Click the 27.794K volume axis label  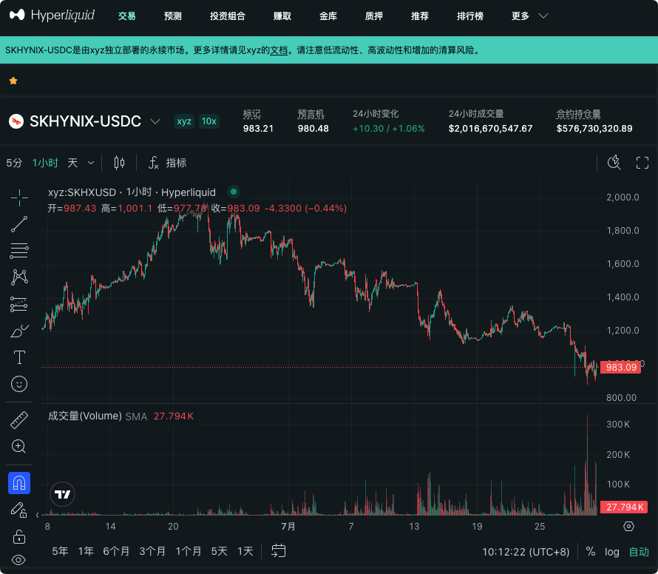click(623, 507)
